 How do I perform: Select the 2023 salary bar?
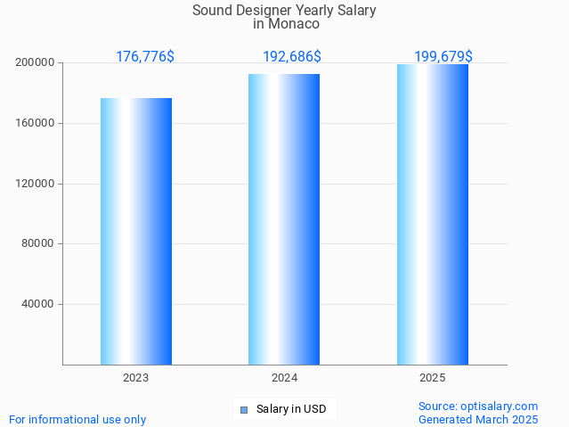point(136,232)
